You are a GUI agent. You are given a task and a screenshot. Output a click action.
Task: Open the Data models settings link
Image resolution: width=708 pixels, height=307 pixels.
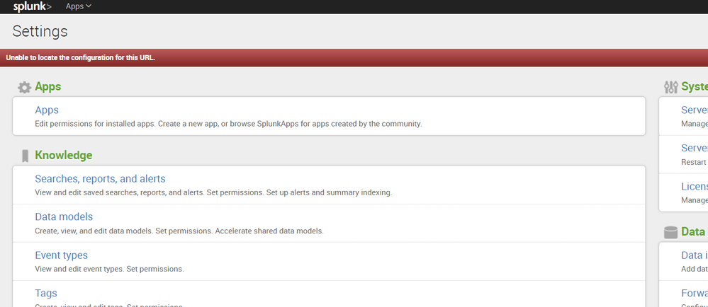coord(64,217)
